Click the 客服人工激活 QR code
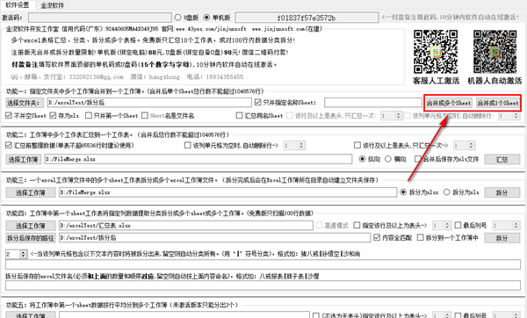 point(436,52)
